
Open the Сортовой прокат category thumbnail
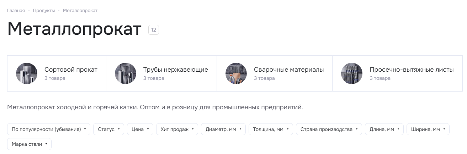pyautogui.click(x=27, y=73)
